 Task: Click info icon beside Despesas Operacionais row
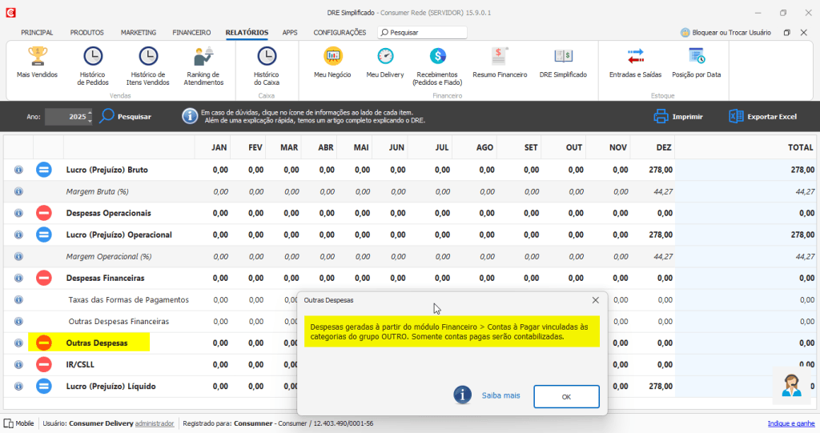[19, 214]
